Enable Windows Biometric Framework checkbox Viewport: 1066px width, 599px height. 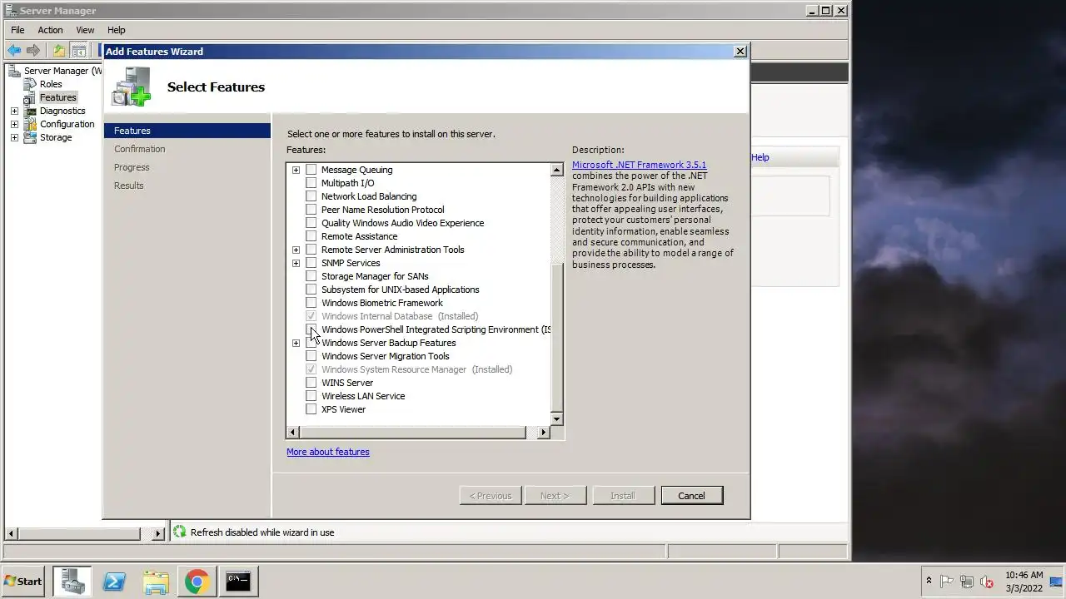tap(311, 303)
